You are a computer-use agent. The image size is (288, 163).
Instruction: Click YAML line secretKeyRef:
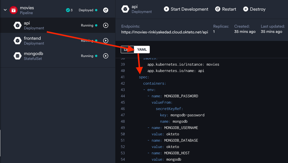point(169,109)
